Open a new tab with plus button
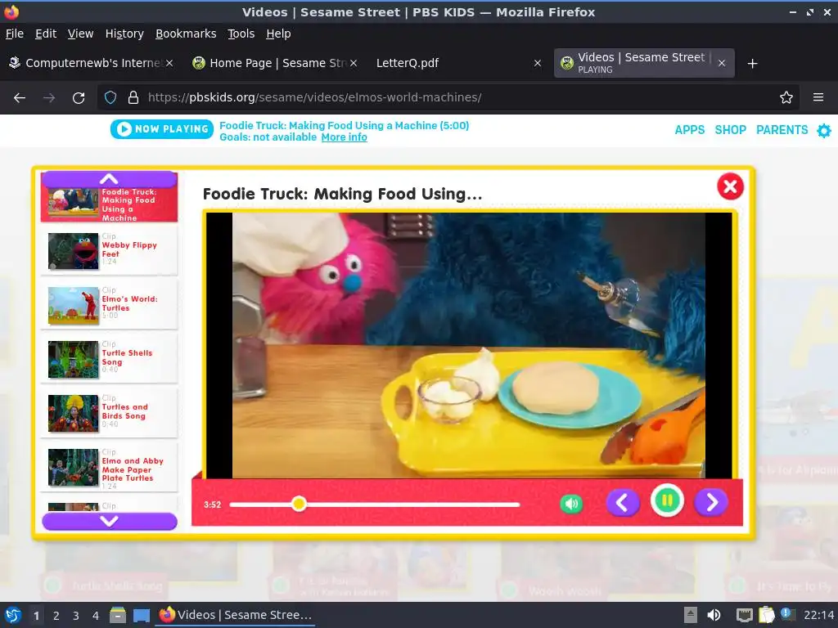838x628 pixels. (x=752, y=64)
